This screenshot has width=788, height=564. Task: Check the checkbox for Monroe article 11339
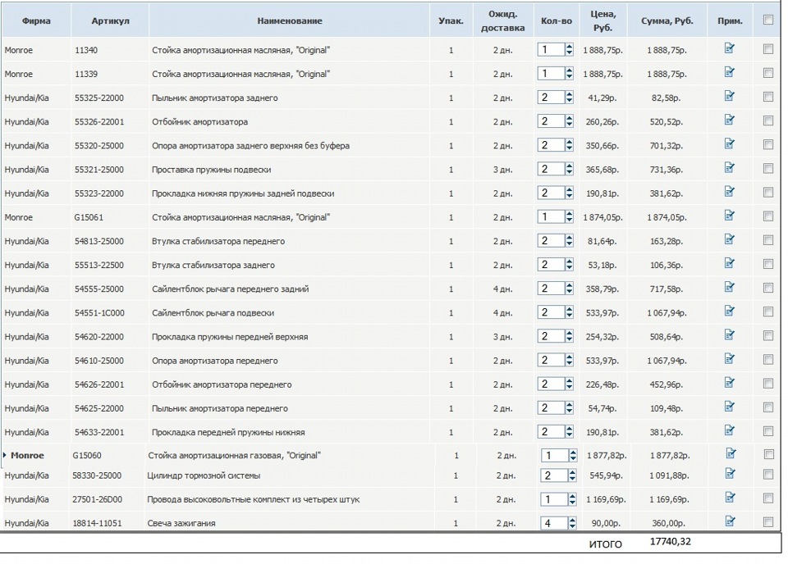tap(768, 73)
